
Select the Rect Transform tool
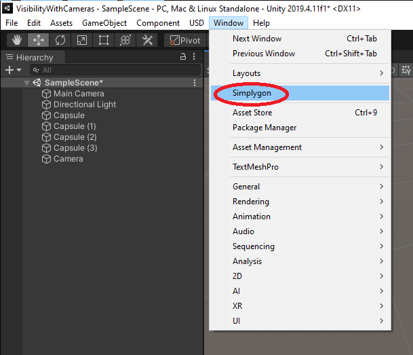(x=103, y=41)
